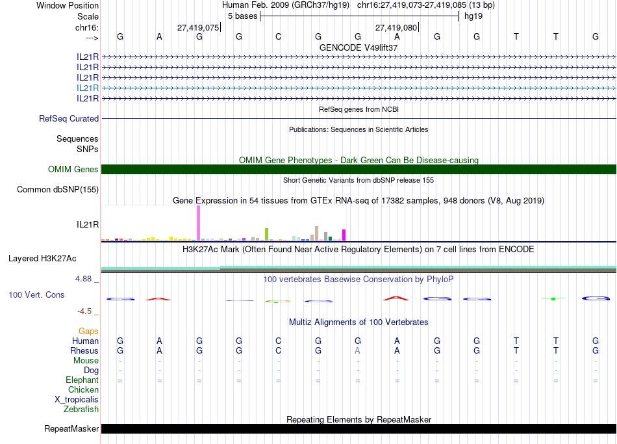Click the chr16:27,419,073-27,419,085 position text
The image size is (617, 444).
[x=412, y=5]
